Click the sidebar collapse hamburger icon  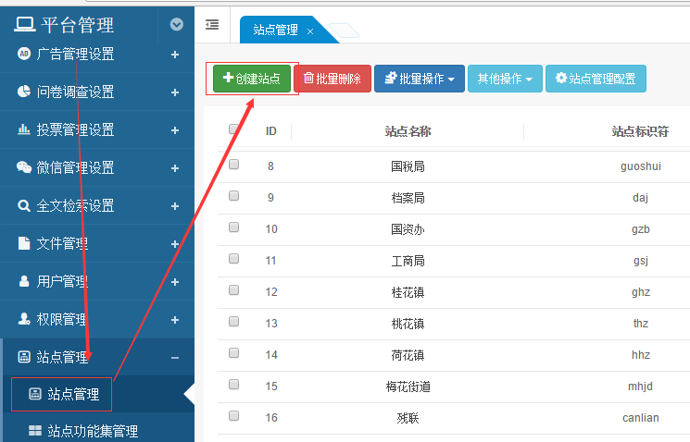pos(212,25)
